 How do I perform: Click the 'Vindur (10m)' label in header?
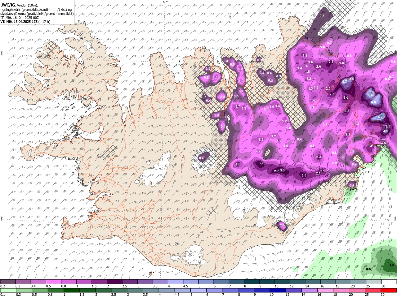click(27, 5)
